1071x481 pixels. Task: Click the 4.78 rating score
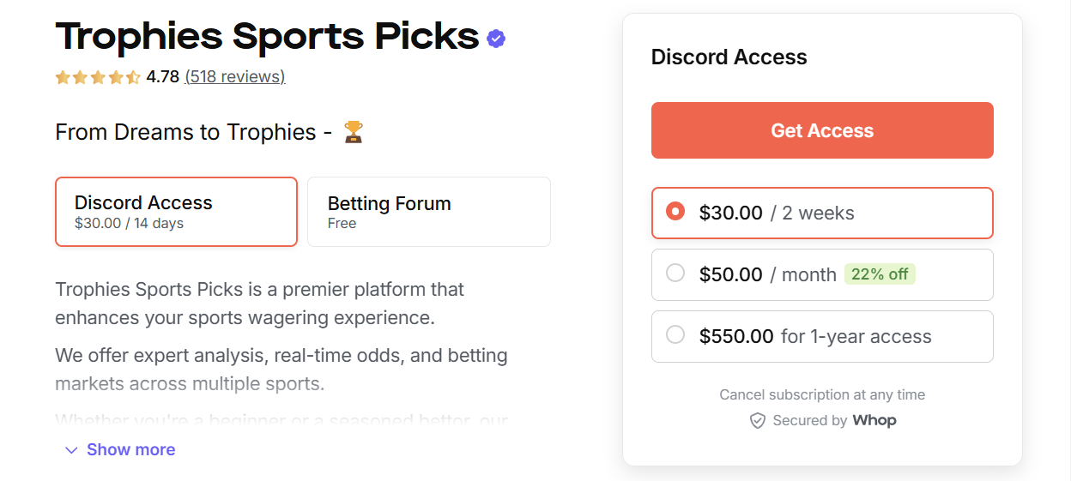[162, 77]
